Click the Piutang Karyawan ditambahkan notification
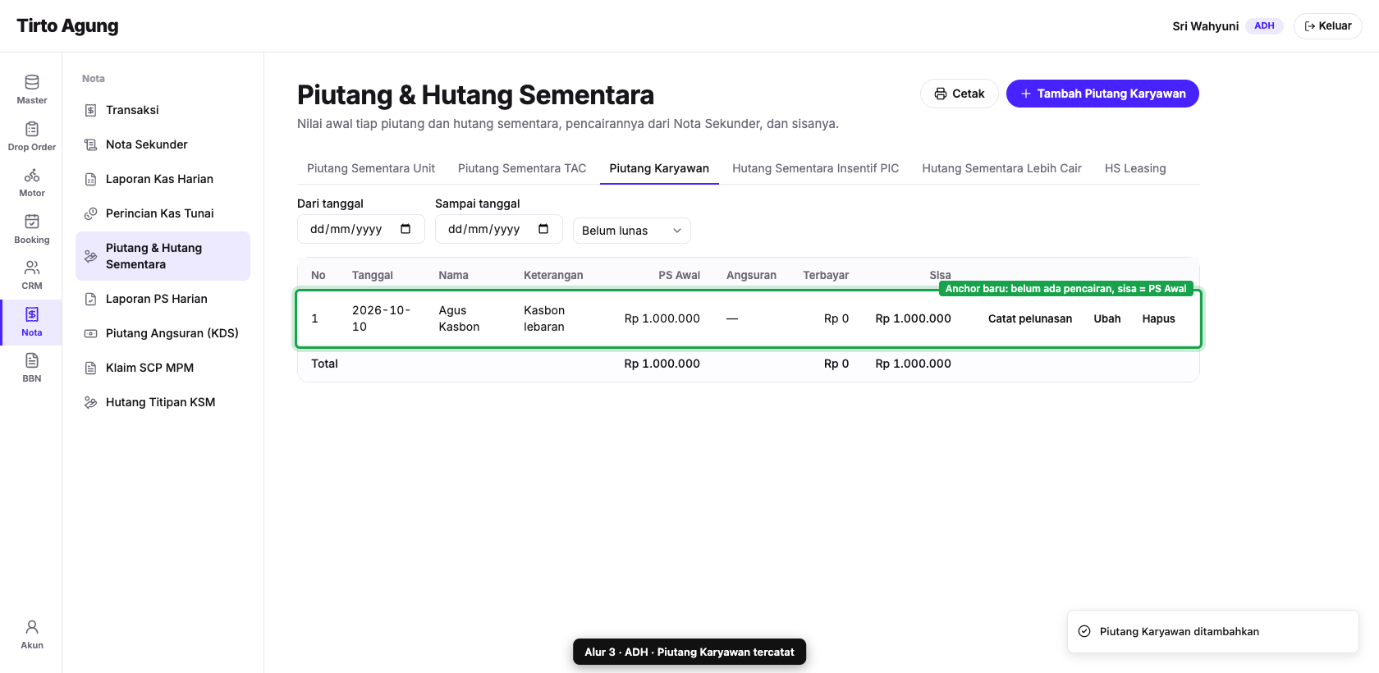Viewport: 1379px width, 673px height. coord(1213,631)
